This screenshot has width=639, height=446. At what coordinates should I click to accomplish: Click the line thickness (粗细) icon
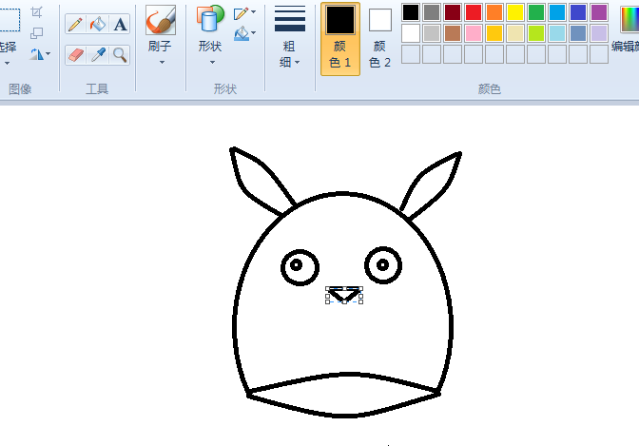click(x=290, y=19)
